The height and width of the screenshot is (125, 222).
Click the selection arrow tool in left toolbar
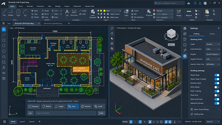(4, 29)
